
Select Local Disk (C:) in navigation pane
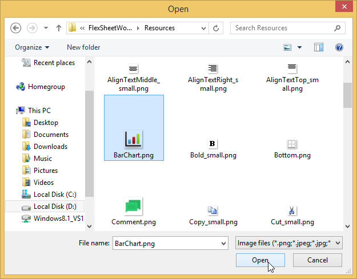tap(54, 195)
